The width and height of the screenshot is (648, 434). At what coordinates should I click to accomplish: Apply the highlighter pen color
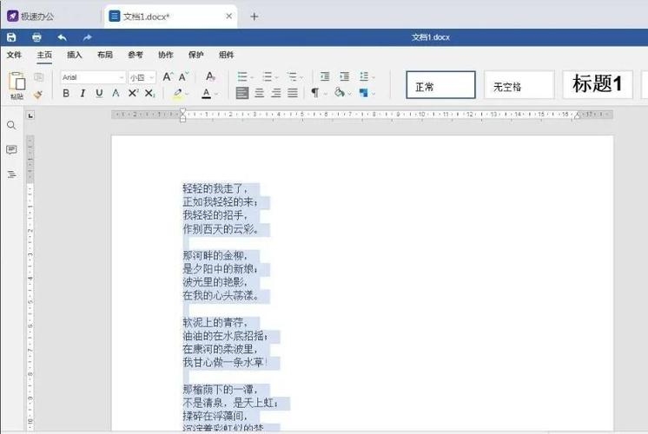(178, 94)
